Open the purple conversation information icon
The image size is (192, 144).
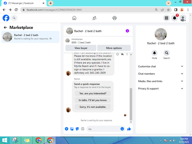[x=127, y=31]
